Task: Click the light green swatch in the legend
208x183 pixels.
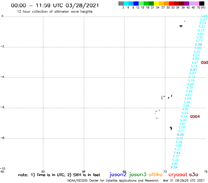Action: [141, 3]
